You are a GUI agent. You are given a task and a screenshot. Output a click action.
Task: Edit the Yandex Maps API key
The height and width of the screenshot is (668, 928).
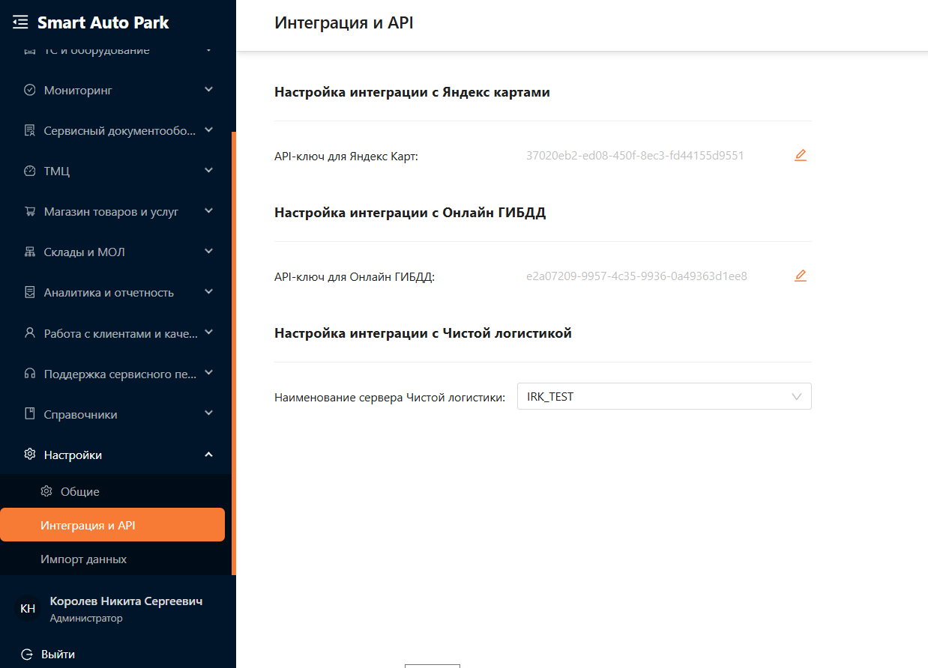coord(800,156)
